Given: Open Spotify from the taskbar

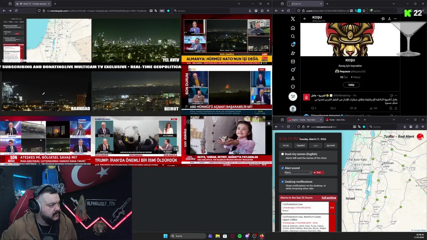Looking at the screenshot, I should tap(240, 236).
